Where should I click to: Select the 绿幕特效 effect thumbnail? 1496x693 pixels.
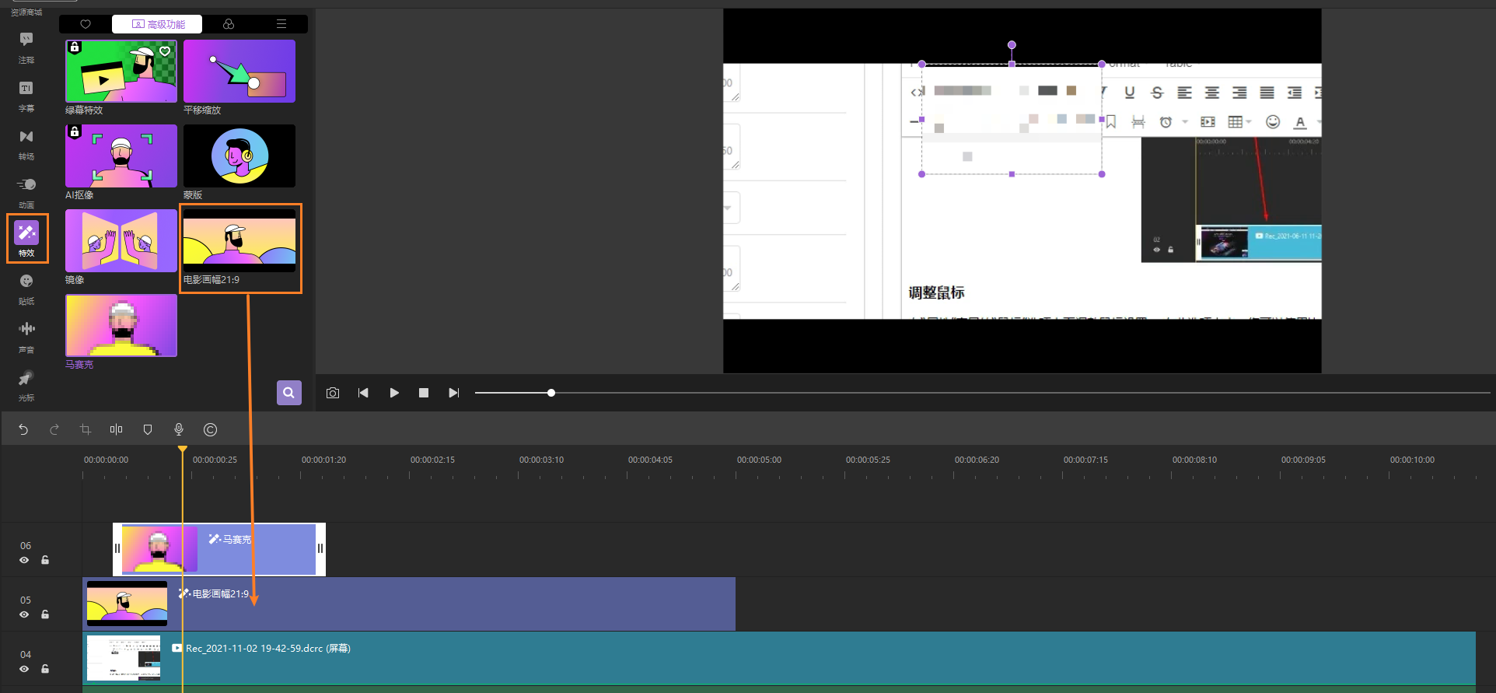[x=121, y=71]
